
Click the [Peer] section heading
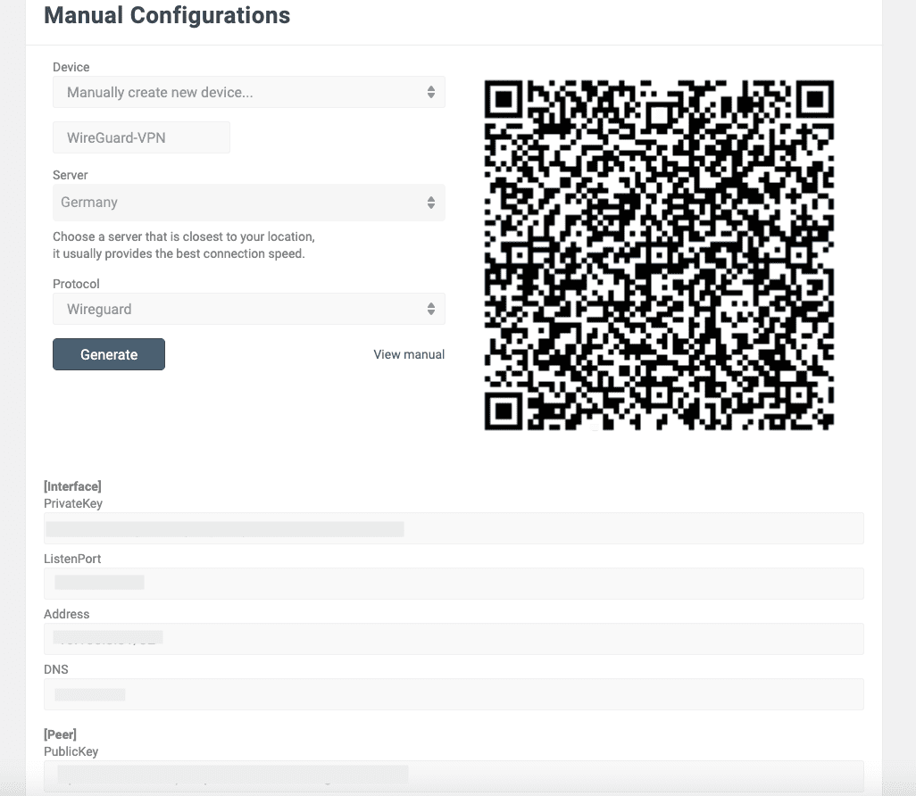[60, 734]
